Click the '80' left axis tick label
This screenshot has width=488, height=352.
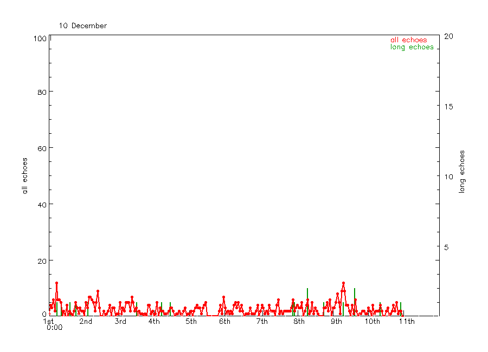click(42, 93)
